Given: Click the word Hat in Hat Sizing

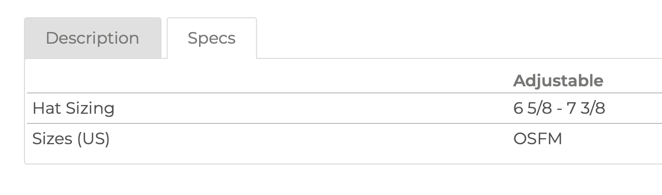Looking at the screenshot, I should click(x=44, y=108).
